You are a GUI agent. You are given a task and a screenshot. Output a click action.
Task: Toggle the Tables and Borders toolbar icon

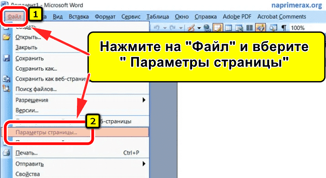pyautogui.click(x=218, y=28)
